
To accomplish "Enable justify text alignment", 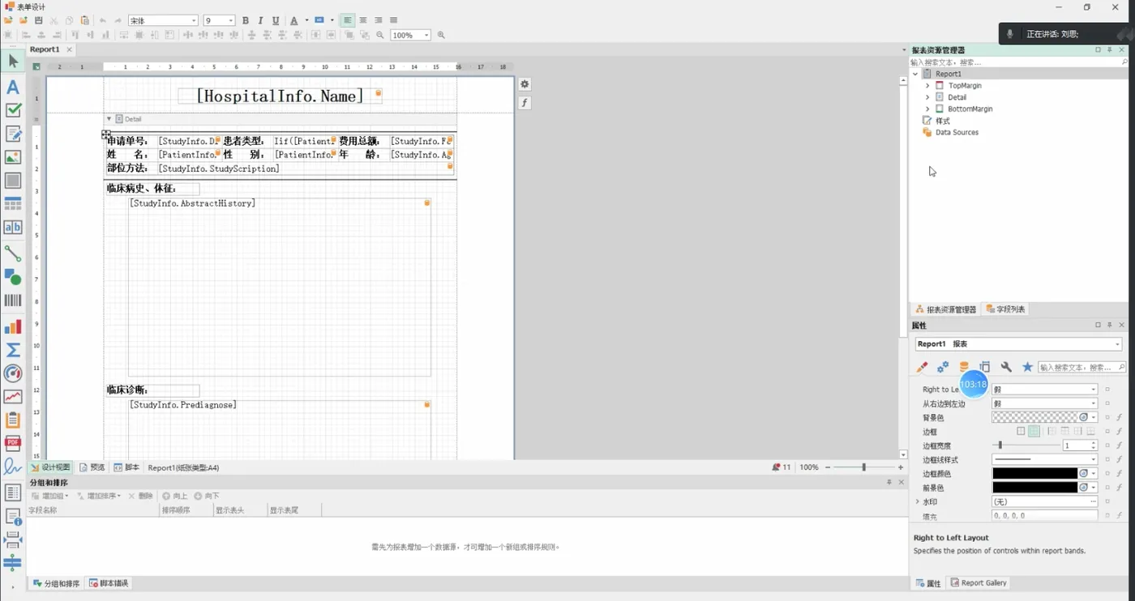I will [393, 20].
